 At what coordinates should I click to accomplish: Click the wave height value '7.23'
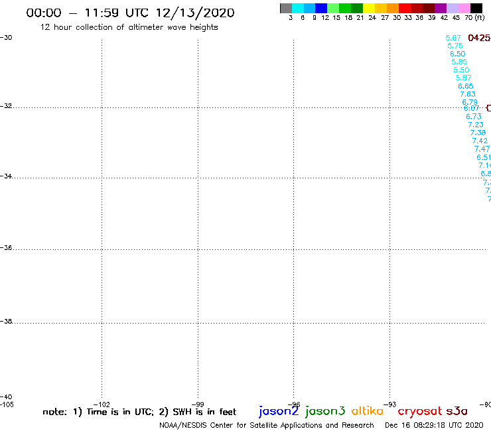476,125
